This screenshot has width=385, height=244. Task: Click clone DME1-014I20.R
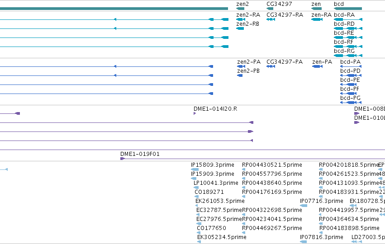215,109
